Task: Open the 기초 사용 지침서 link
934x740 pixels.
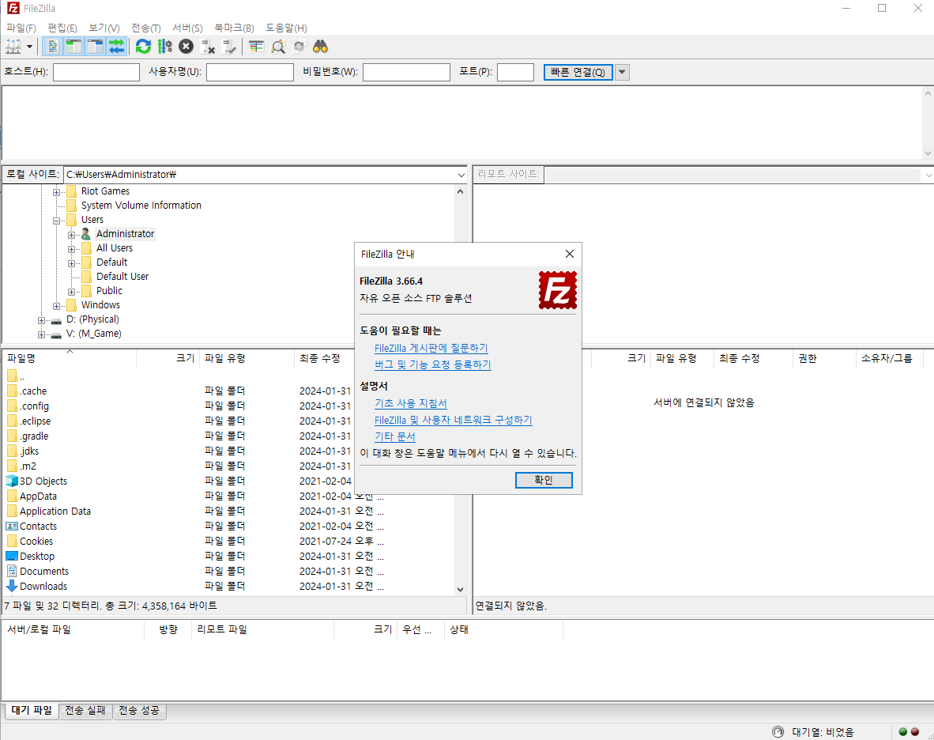Action: pyautogui.click(x=410, y=403)
